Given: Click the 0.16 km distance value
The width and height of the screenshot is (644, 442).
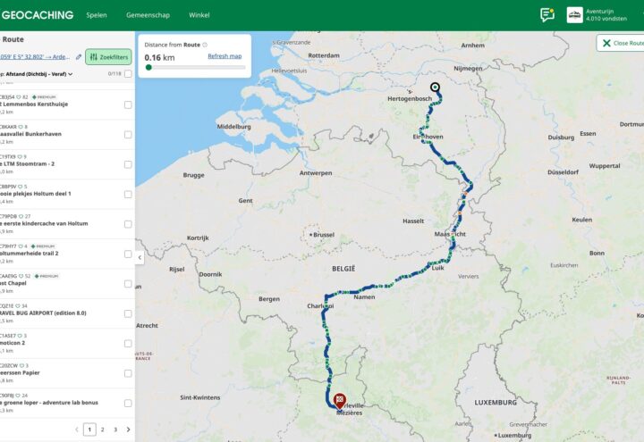Looking at the screenshot, I should [x=159, y=57].
